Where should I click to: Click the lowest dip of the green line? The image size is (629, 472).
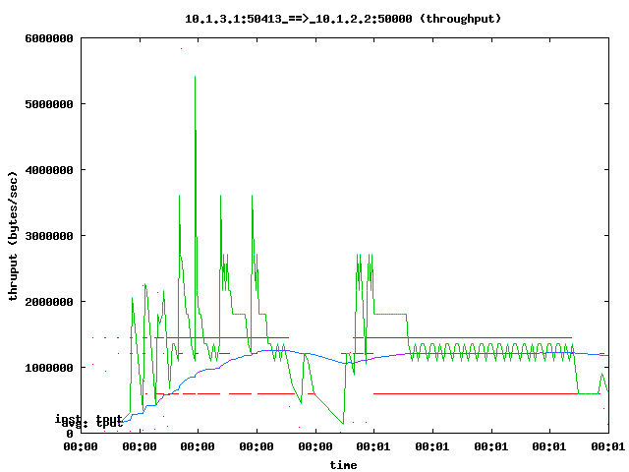pyautogui.click(x=343, y=424)
